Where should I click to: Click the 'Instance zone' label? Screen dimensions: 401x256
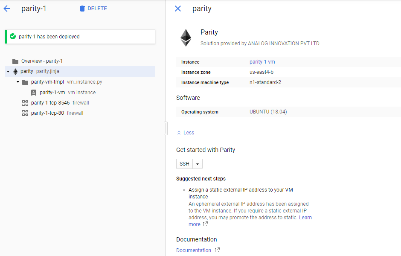[196, 72]
